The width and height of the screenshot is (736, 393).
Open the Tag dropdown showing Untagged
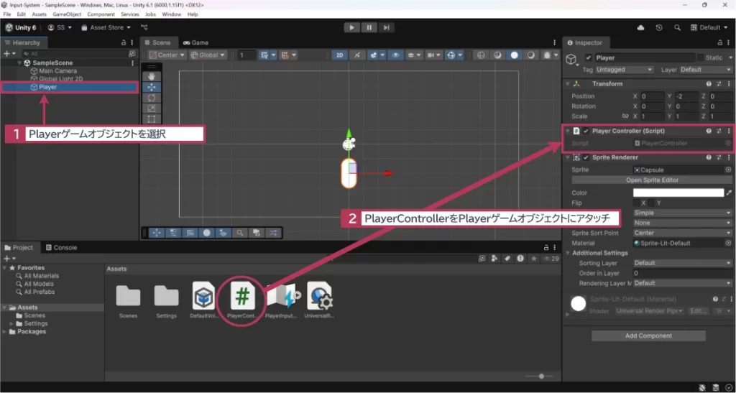(x=624, y=70)
